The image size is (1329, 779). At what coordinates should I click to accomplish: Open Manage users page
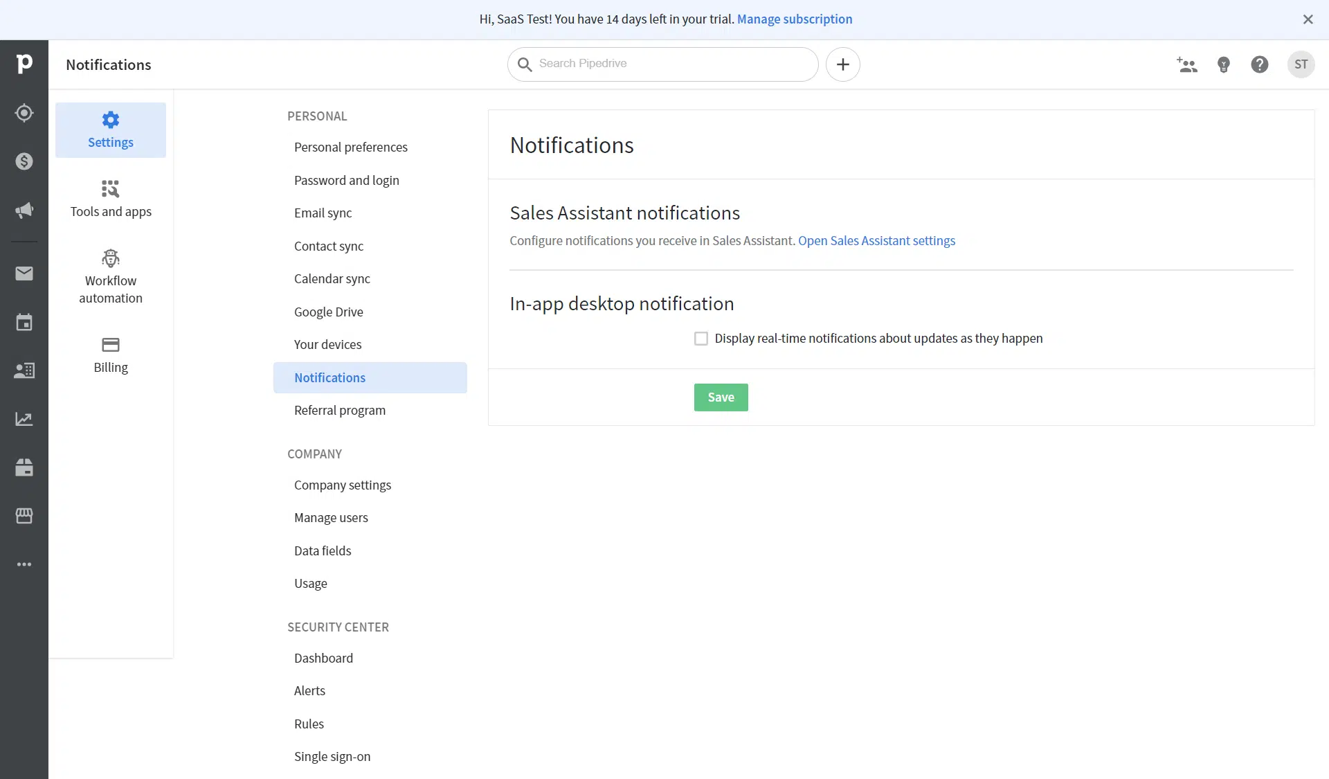coord(370,518)
